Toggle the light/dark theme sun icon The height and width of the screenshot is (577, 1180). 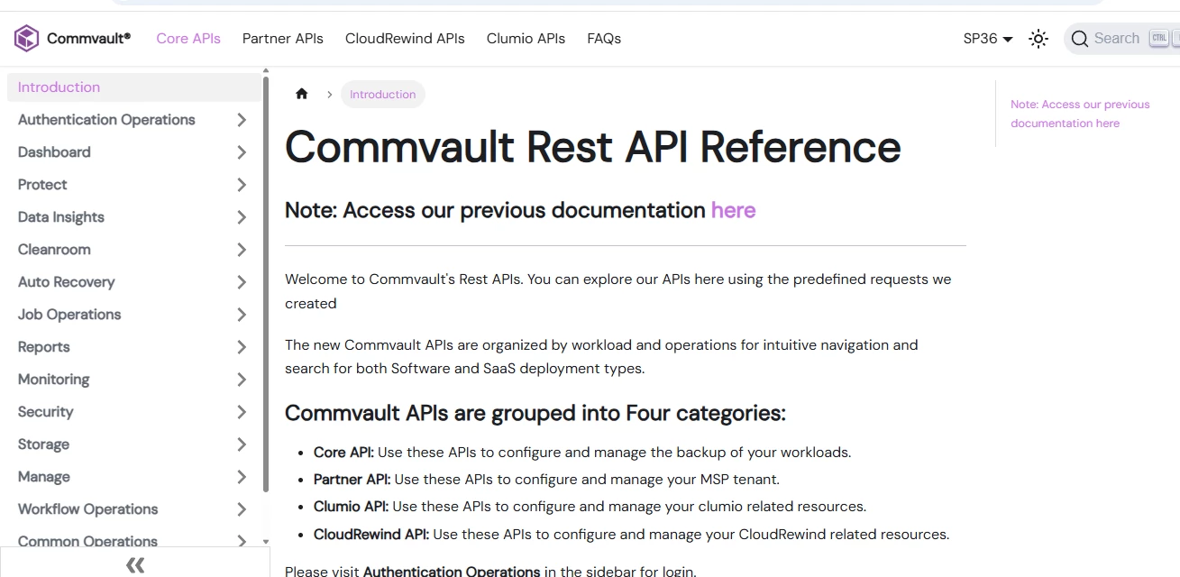point(1038,39)
